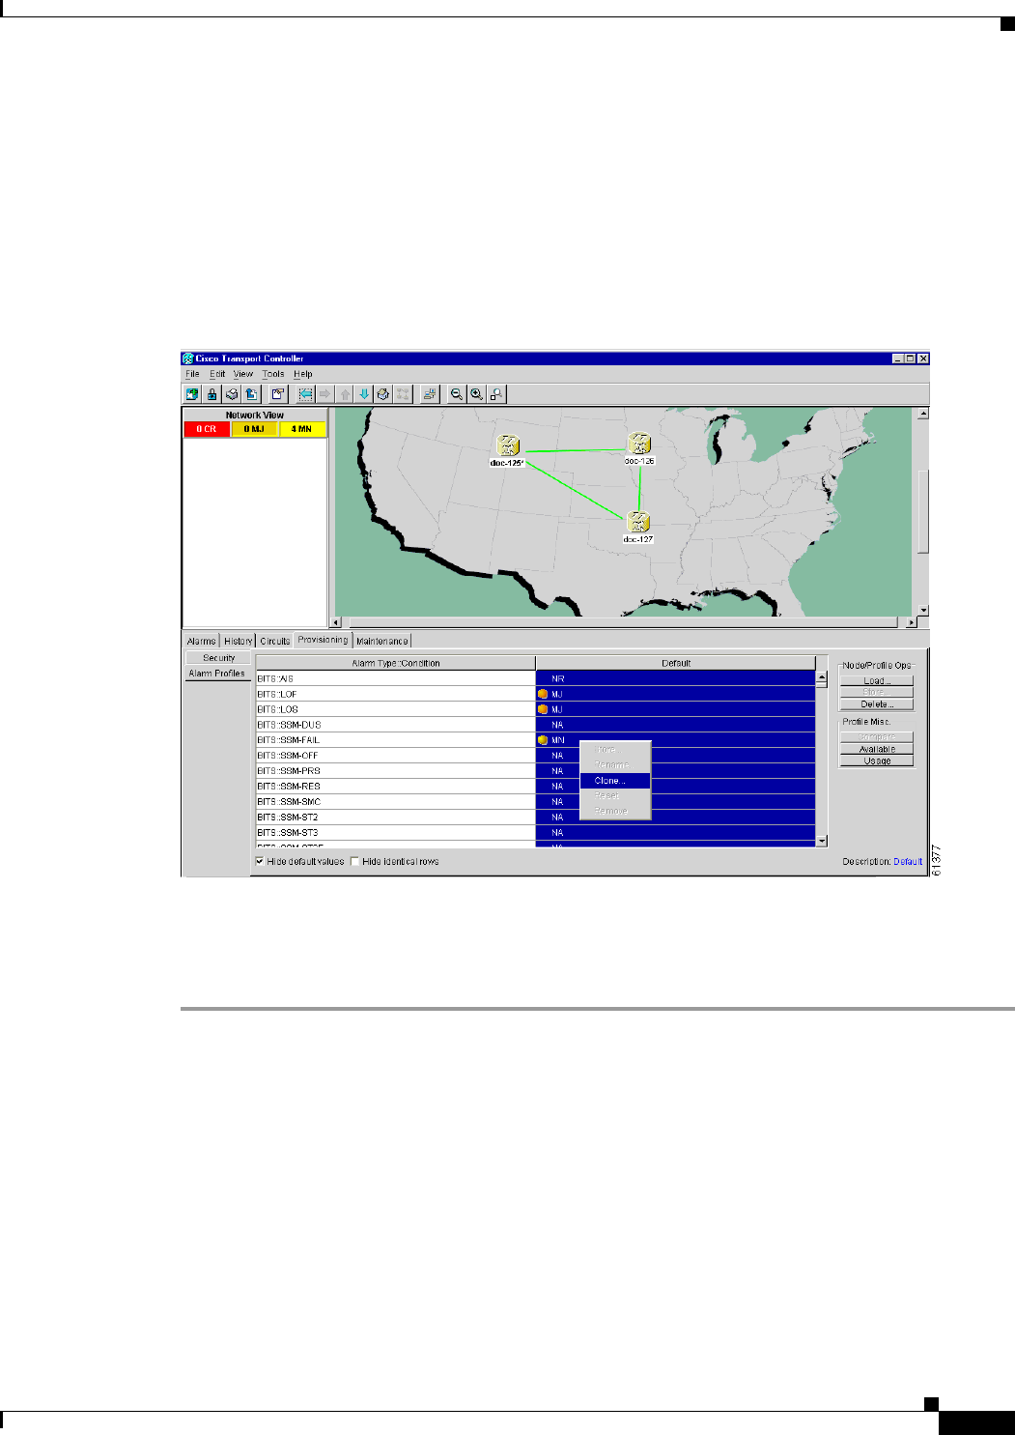Switch to the Provisioning tab

pos(323,640)
